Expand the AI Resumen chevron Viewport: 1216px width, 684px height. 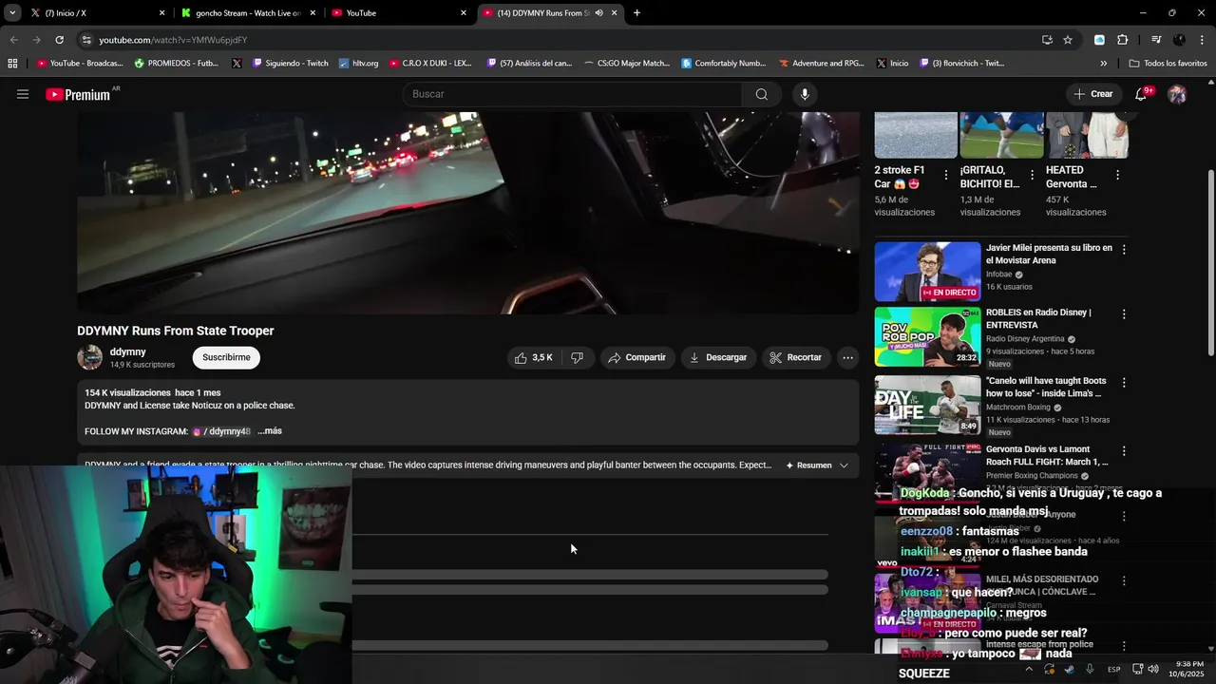tap(844, 465)
